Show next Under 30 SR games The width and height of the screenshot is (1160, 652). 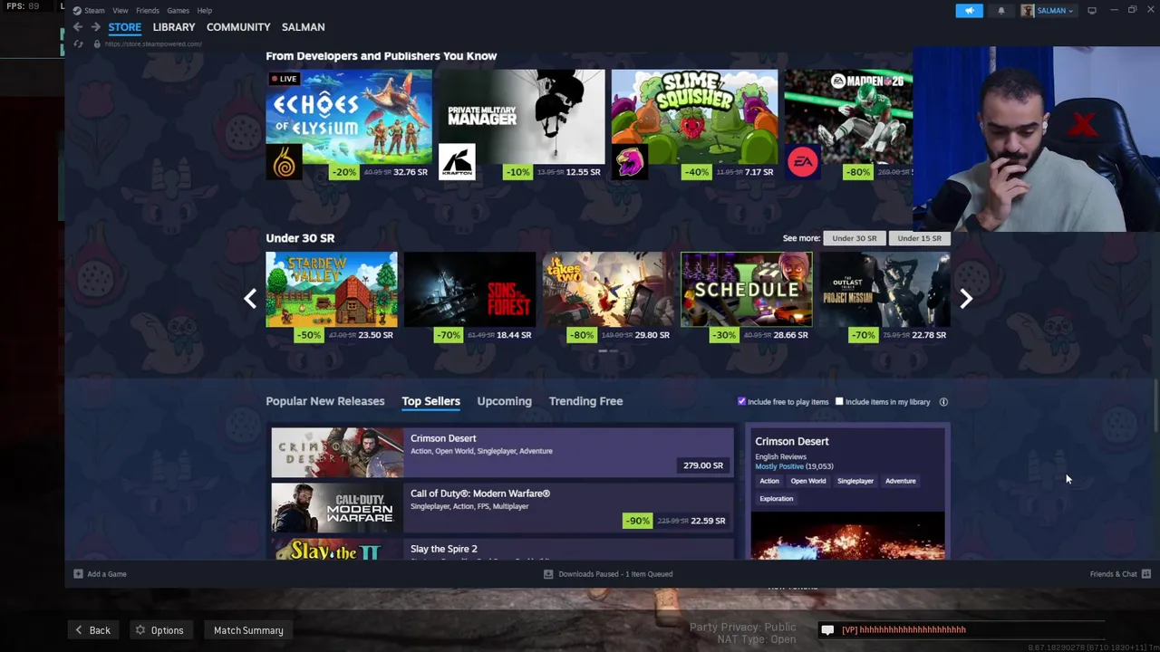pos(966,298)
